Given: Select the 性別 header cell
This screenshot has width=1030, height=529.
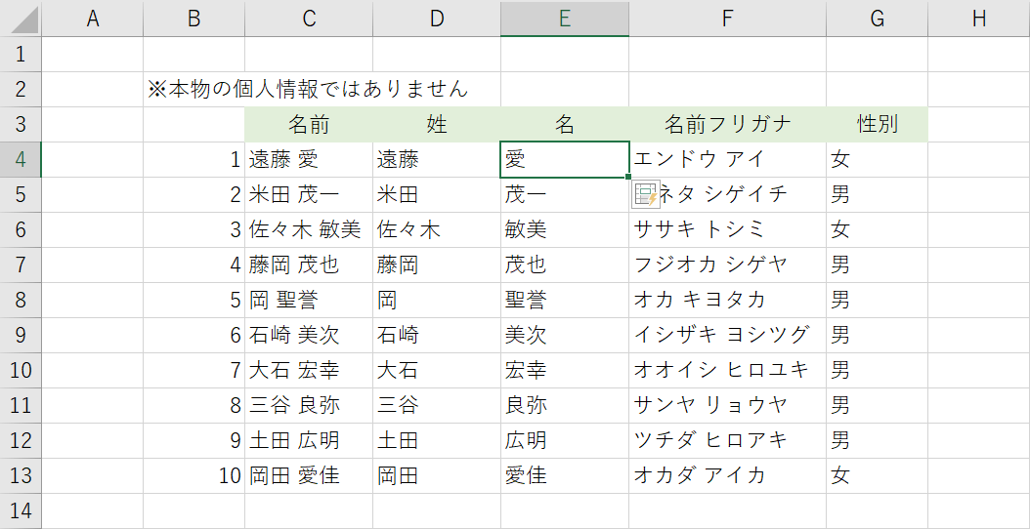Looking at the screenshot, I should coord(876,124).
